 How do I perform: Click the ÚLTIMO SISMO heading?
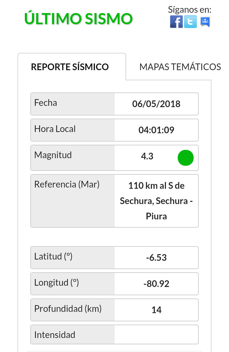point(78,18)
